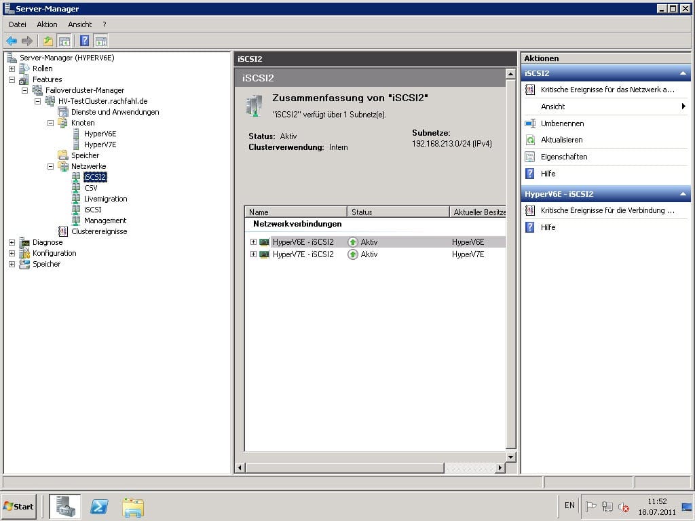Click Hilfe under HyperV6E - iSCSI2 section

point(548,227)
